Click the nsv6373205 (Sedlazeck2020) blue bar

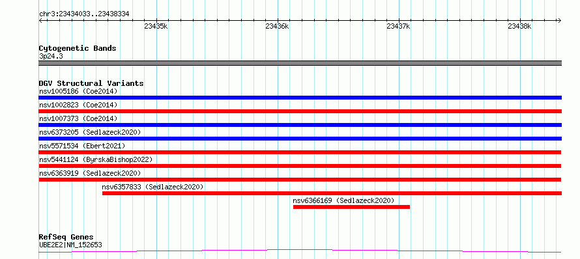pos(300,139)
